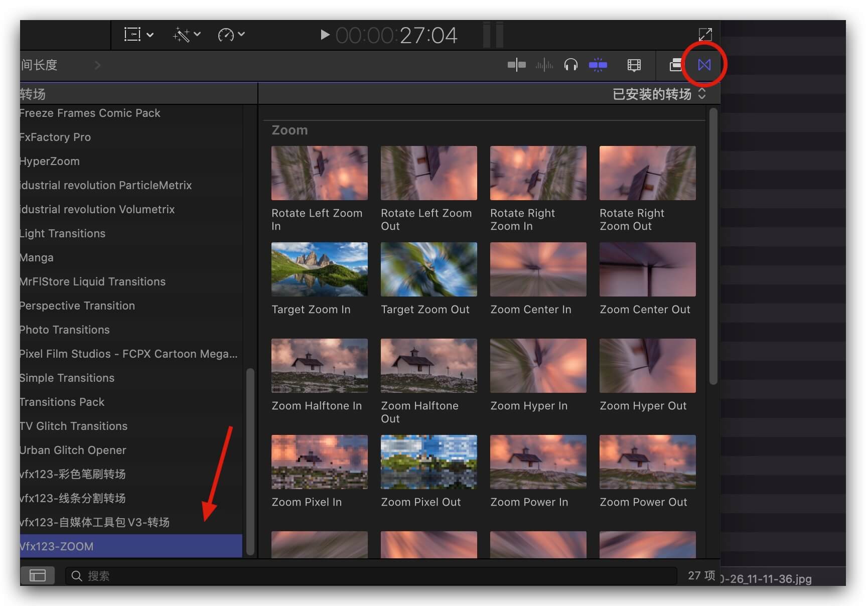Open the transform crop tool menu
866x606 pixels.
138,35
